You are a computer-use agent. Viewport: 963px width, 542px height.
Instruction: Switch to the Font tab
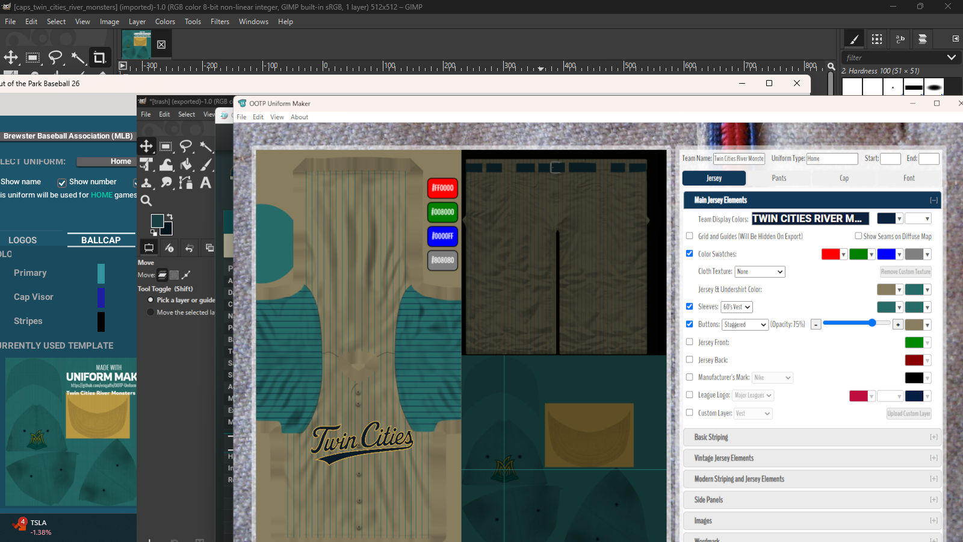click(x=909, y=178)
